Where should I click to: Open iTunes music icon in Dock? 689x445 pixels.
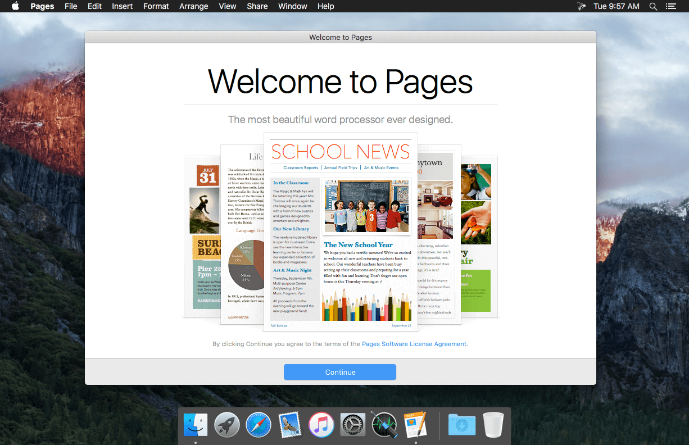(321, 425)
